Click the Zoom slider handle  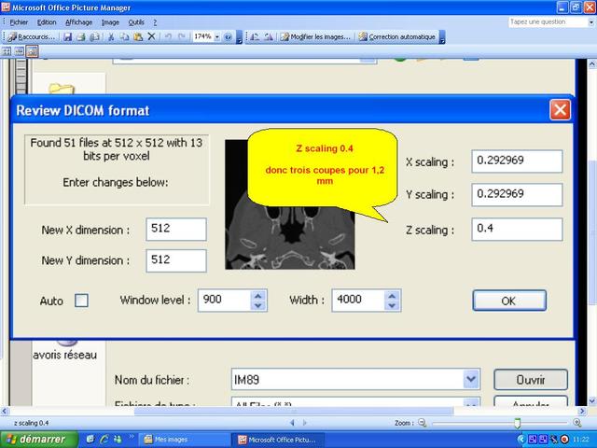coord(517,423)
